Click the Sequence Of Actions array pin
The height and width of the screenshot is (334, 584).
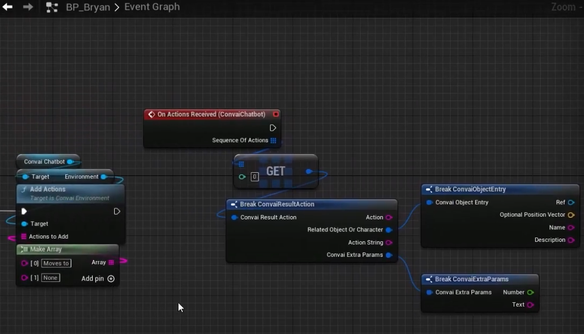click(x=273, y=140)
